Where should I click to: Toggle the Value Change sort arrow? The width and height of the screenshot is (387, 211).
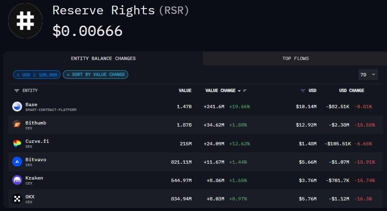pos(239,91)
